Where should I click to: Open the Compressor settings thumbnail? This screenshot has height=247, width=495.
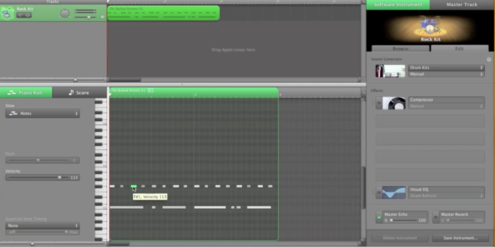pos(394,103)
